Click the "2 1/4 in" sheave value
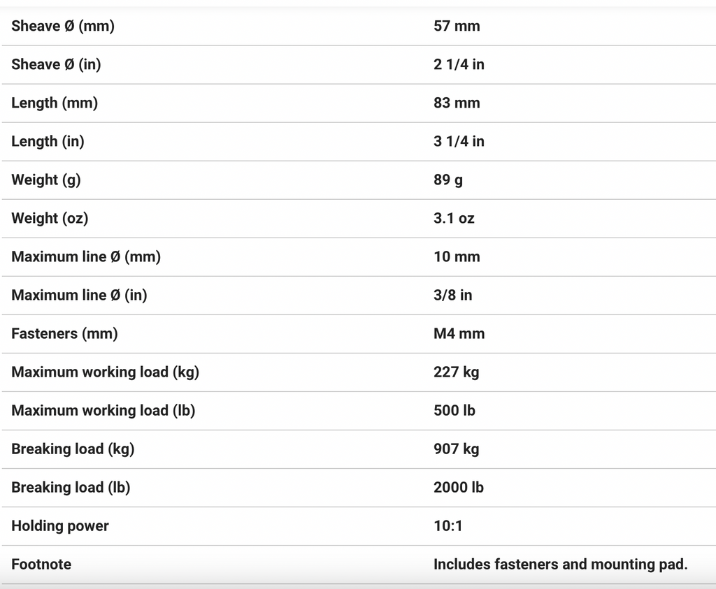 click(x=459, y=65)
